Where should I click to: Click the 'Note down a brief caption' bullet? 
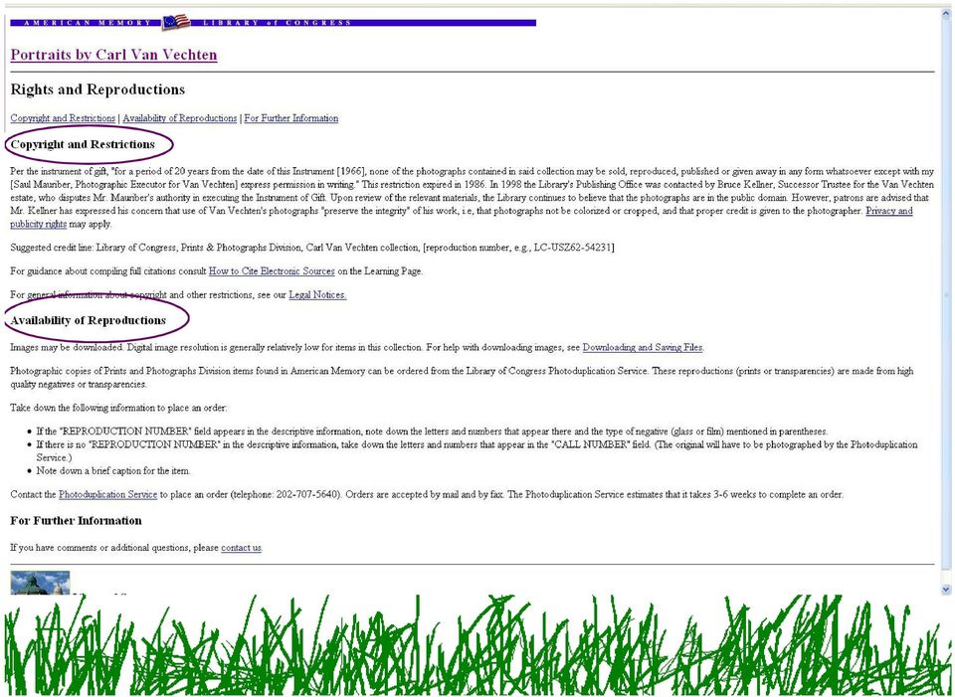(x=113, y=470)
